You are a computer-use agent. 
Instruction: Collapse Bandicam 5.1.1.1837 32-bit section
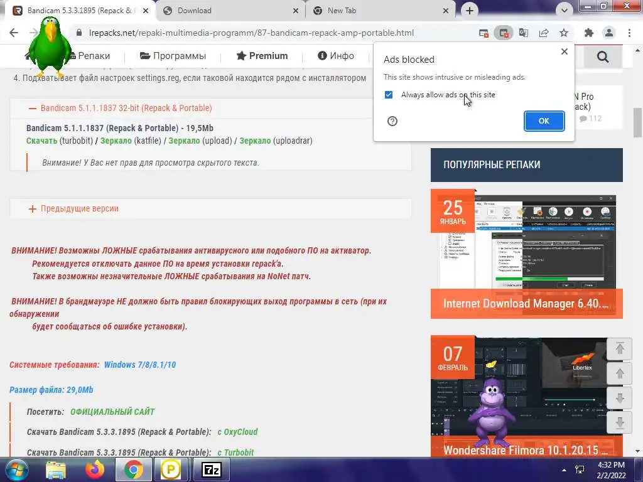pyautogui.click(x=120, y=108)
